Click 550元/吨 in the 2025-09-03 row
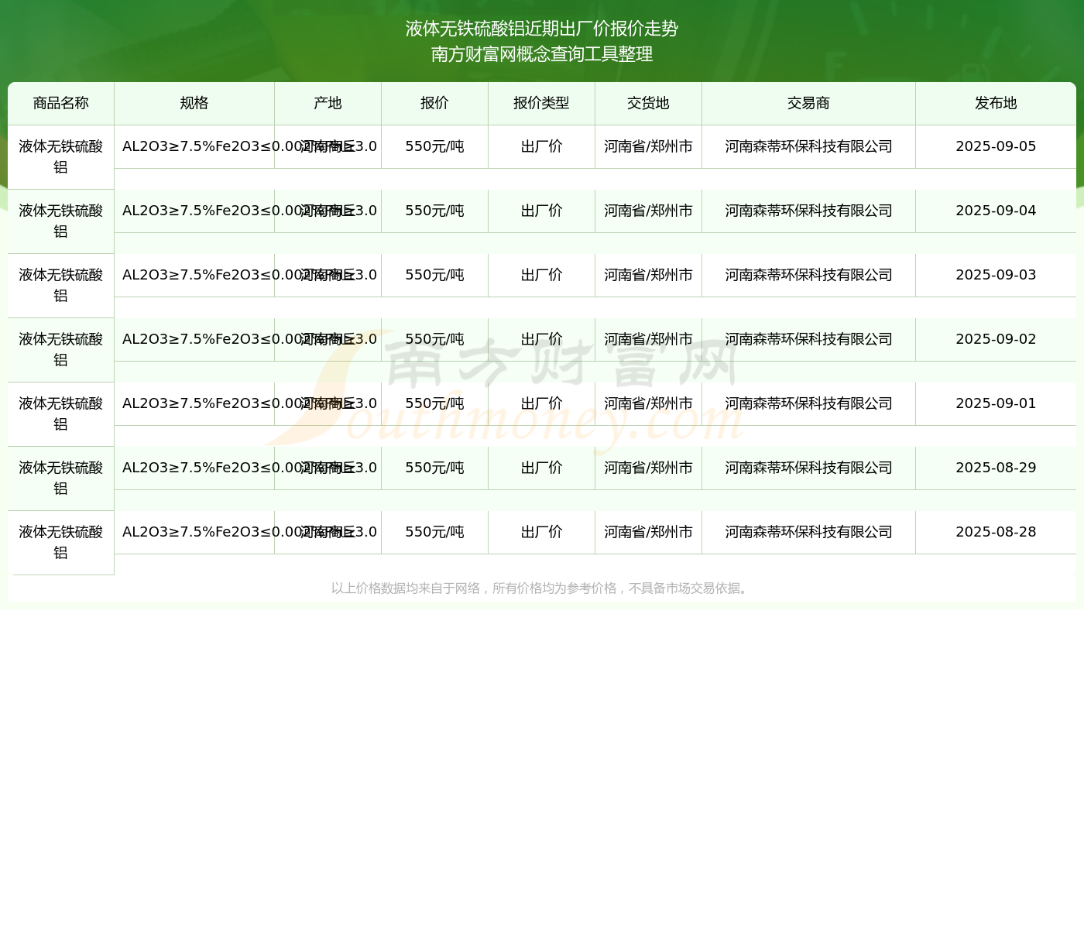 [434, 275]
